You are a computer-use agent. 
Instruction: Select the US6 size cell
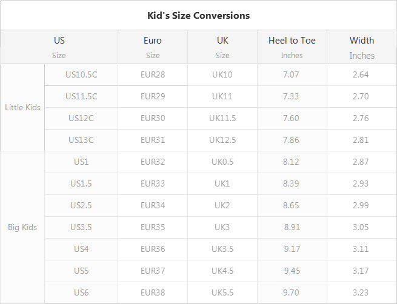(x=81, y=292)
